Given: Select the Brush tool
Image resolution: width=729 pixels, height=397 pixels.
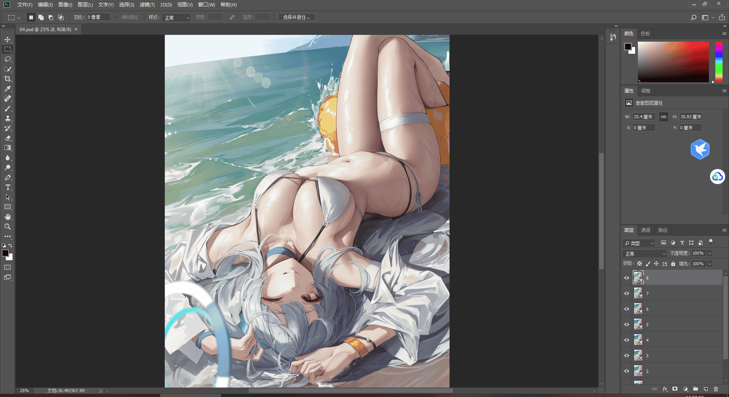Looking at the screenshot, I should click(x=8, y=108).
